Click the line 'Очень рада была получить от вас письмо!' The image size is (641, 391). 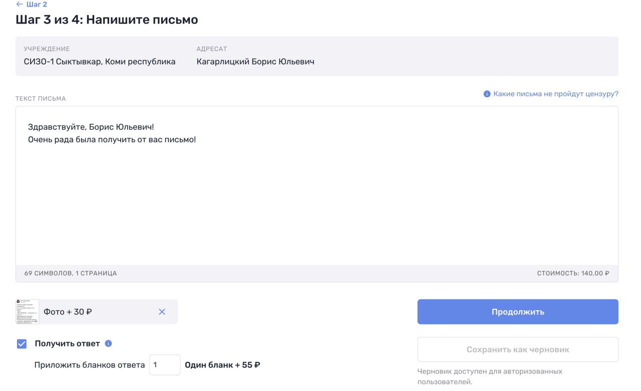pos(112,139)
